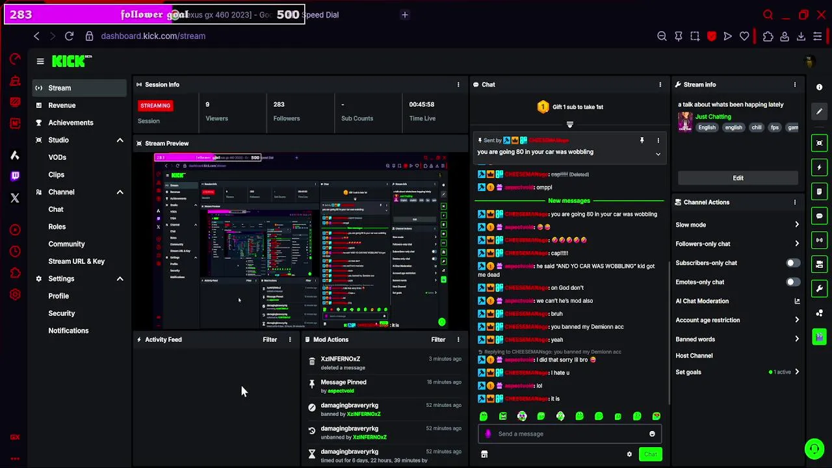Open Chat panel three-dot menu
Screen dimensions: 832x468
pos(660,84)
